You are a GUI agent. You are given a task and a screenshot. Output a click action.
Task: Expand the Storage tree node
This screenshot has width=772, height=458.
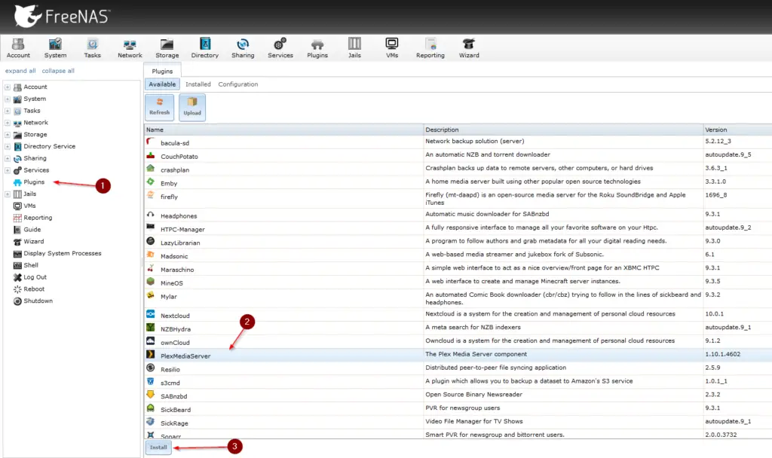[8, 134]
